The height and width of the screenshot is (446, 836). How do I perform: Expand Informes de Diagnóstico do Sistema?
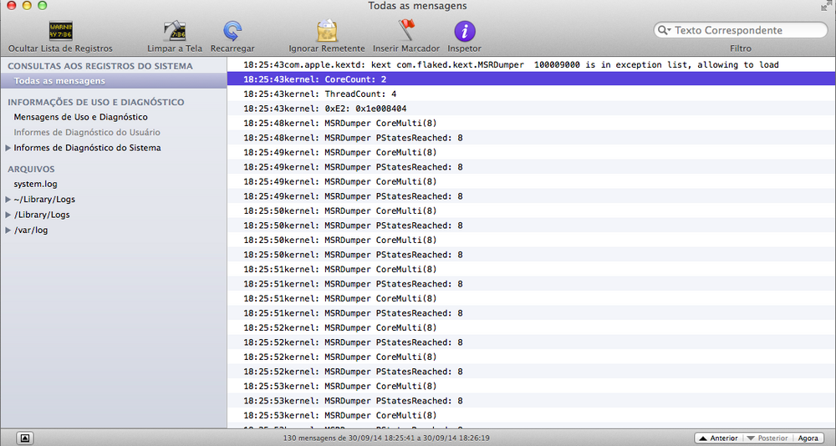click(8, 148)
